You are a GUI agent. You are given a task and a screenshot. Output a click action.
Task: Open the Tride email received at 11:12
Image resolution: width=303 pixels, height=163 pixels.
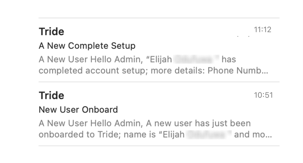[x=159, y=50]
